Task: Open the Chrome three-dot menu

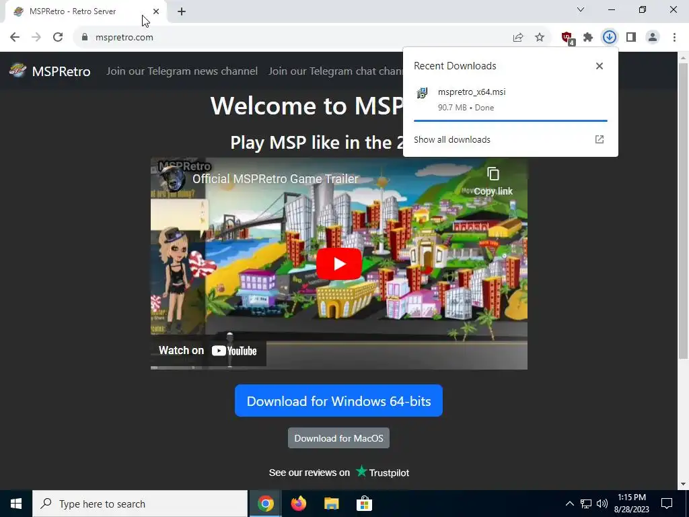Action: pyautogui.click(x=674, y=38)
